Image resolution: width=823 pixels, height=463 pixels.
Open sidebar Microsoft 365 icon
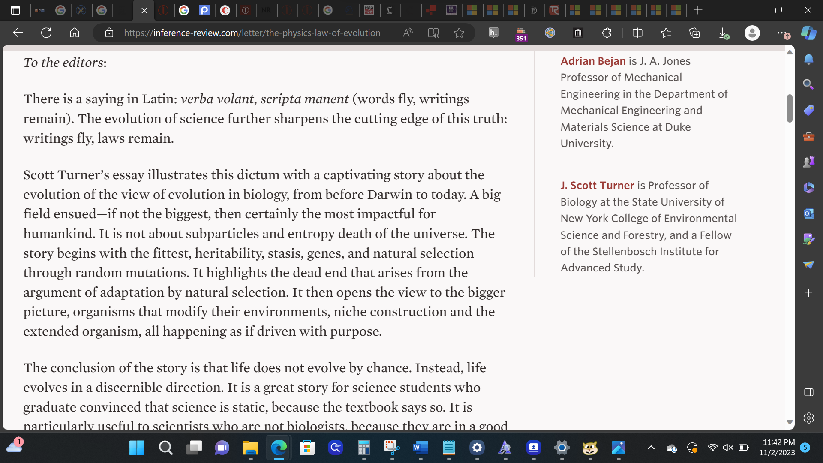[808, 188]
